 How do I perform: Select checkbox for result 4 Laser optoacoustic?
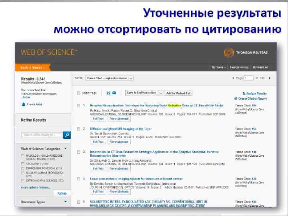coord(78,179)
